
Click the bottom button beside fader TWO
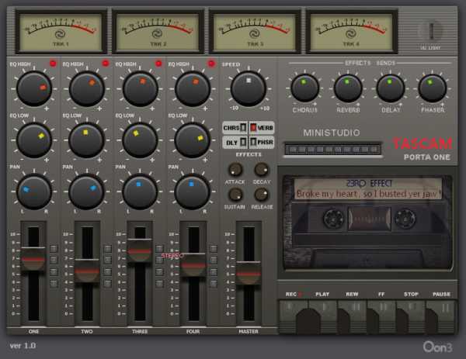107,284
